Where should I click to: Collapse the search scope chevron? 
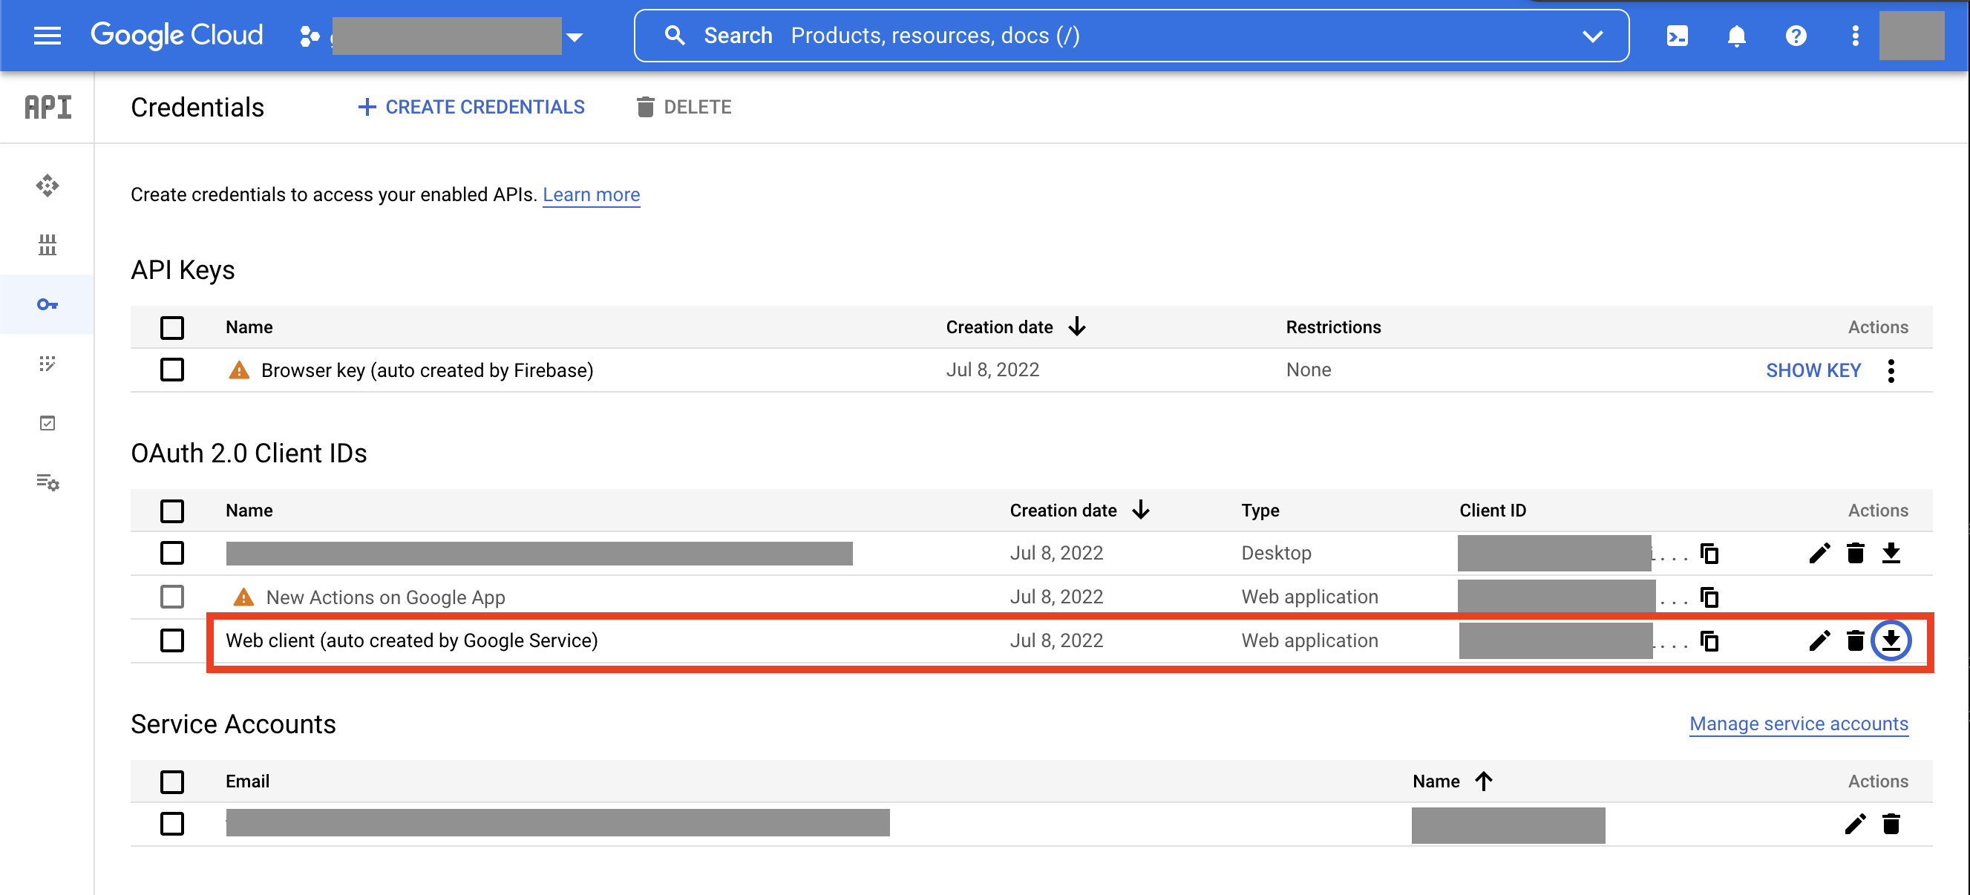pos(1593,35)
